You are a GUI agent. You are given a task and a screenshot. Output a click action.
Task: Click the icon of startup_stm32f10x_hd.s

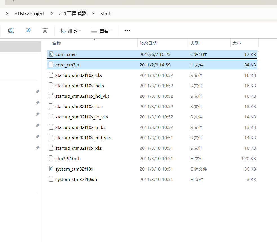click(x=51, y=86)
